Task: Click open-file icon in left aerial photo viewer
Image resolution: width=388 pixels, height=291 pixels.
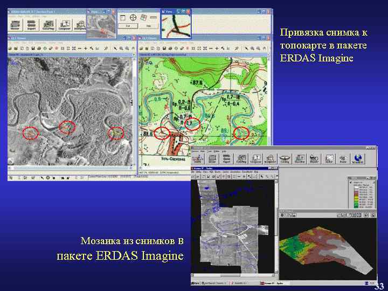Action: (x=11, y=48)
